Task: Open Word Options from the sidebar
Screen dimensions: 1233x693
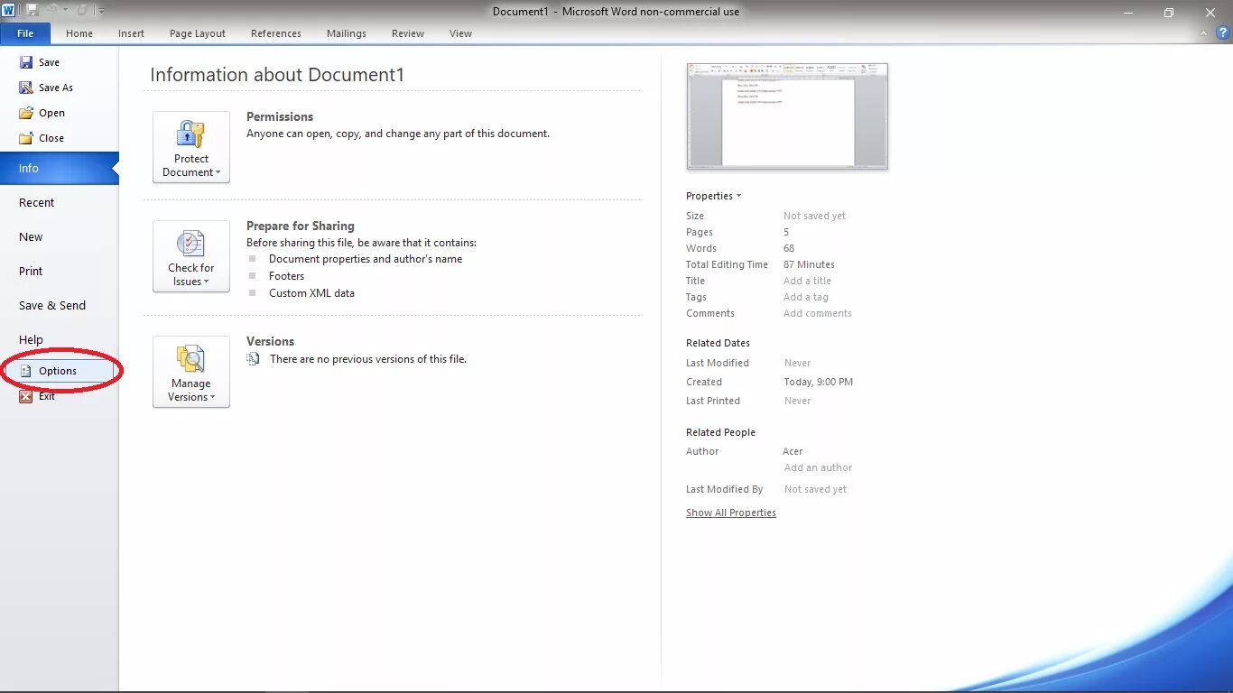Action: pos(60,371)
